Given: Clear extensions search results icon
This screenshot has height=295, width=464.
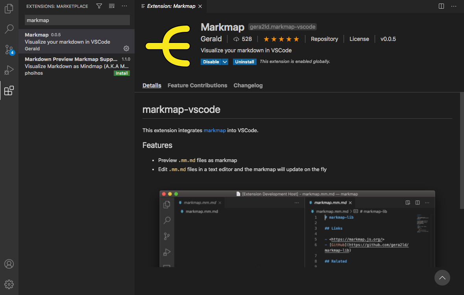Looking at the screenshot, I should (111, 6).
